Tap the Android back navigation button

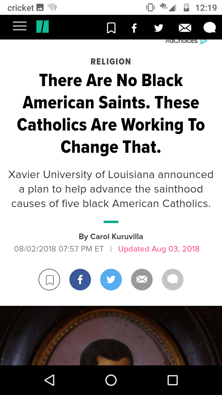(49, 380)
